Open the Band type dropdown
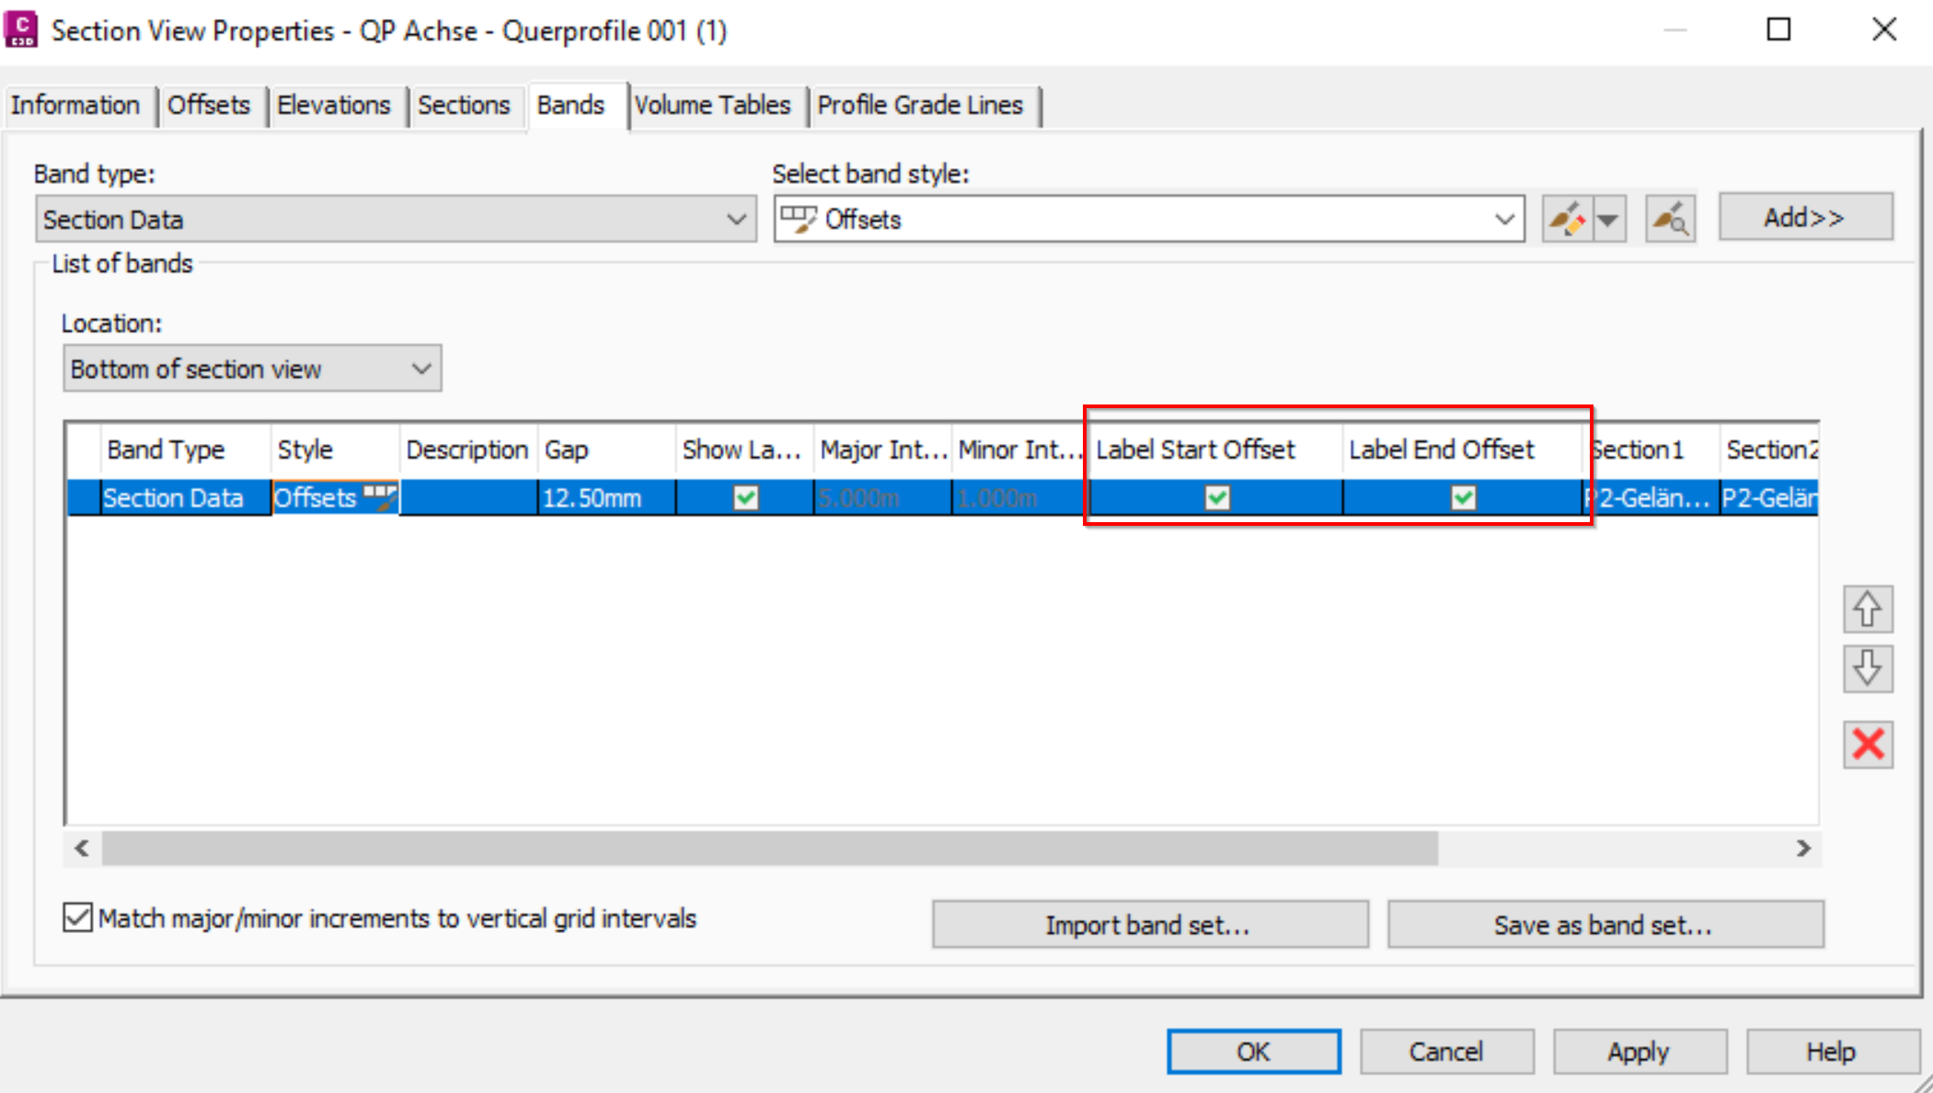This screenshot has width=1933, height=1093. [x=735, y=220]
